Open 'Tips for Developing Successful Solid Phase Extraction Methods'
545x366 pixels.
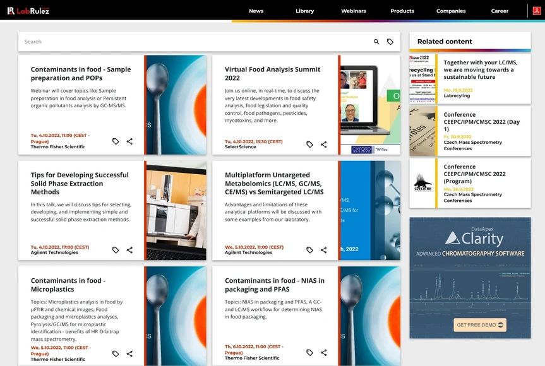[x=80, y=184]
